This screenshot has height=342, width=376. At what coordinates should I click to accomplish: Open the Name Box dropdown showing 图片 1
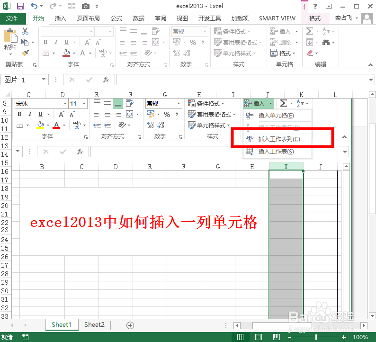click(44, 80)
